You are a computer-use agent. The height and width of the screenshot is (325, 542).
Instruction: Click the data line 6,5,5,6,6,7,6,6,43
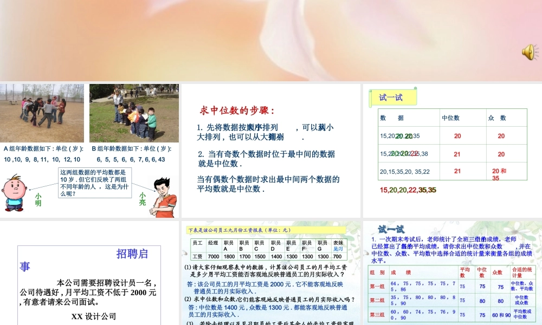(131, 160)
